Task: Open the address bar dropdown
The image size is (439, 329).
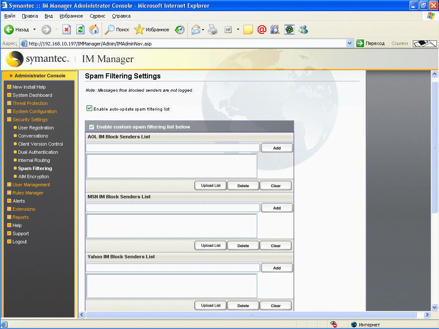Action: [x=349, y=43]
